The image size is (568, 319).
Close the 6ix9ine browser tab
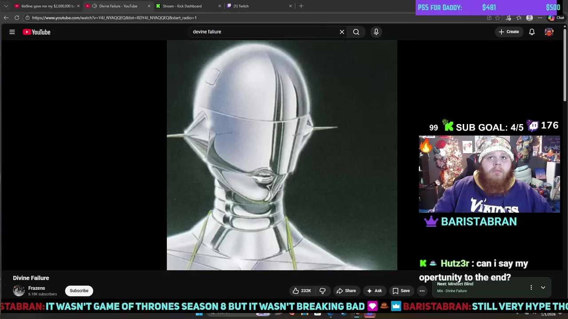pos(78,6)
